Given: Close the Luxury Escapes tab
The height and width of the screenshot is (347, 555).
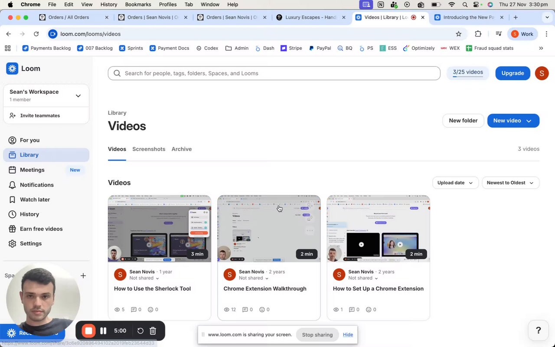Looking at the screenshot, I should click(344, 17).
